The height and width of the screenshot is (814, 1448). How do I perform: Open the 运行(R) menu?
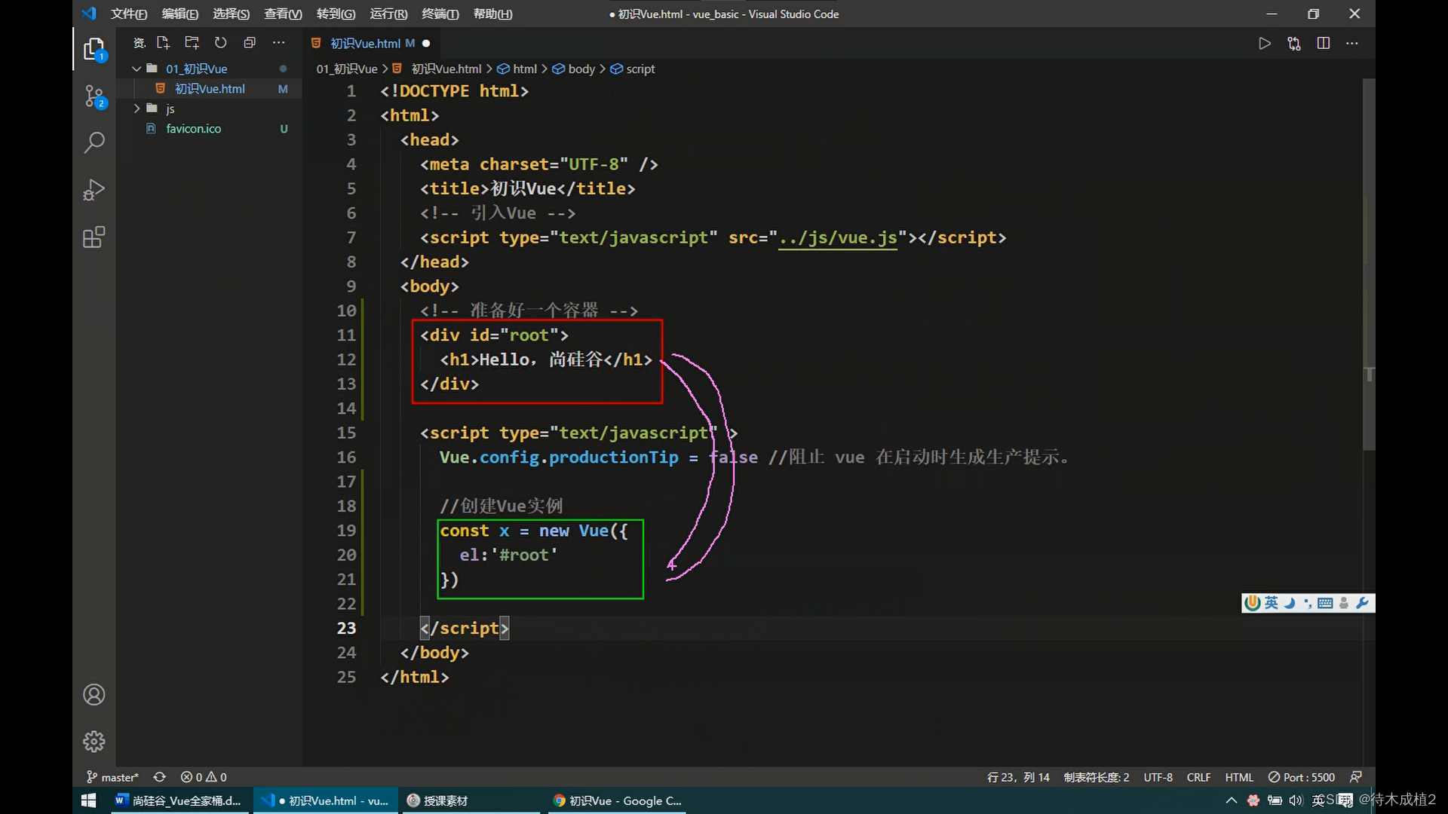pos(388,14)
